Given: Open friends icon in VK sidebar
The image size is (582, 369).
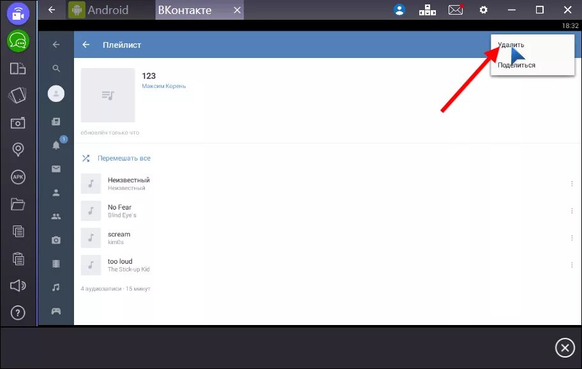Looking at the screenshot, I should [x=56, y=193].
